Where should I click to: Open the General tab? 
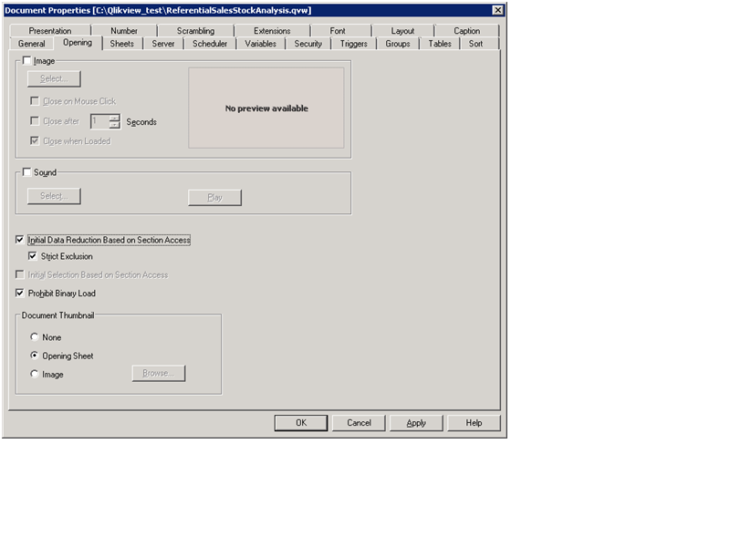[x=32, y=44]
